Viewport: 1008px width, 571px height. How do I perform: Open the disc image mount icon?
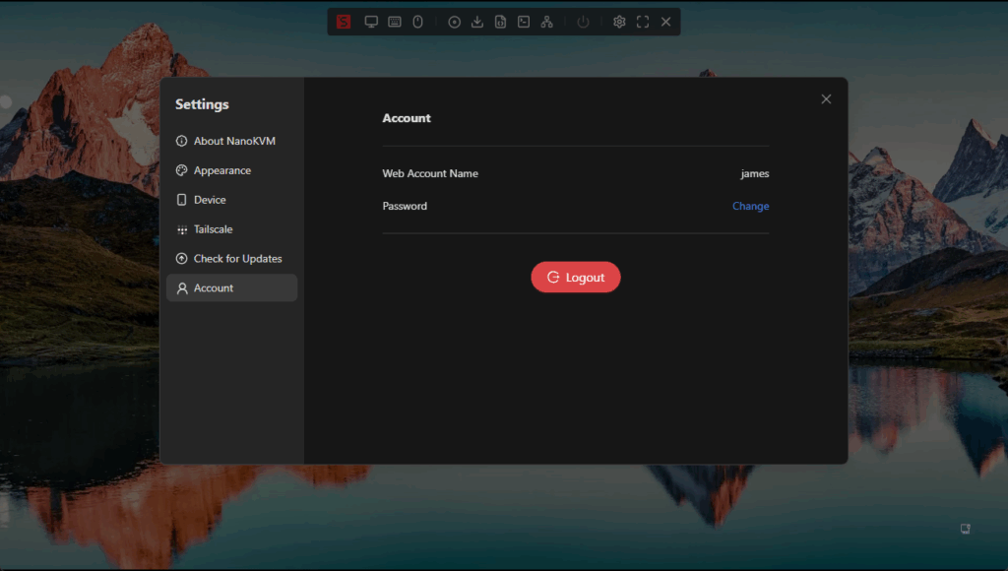click(454, 22)
